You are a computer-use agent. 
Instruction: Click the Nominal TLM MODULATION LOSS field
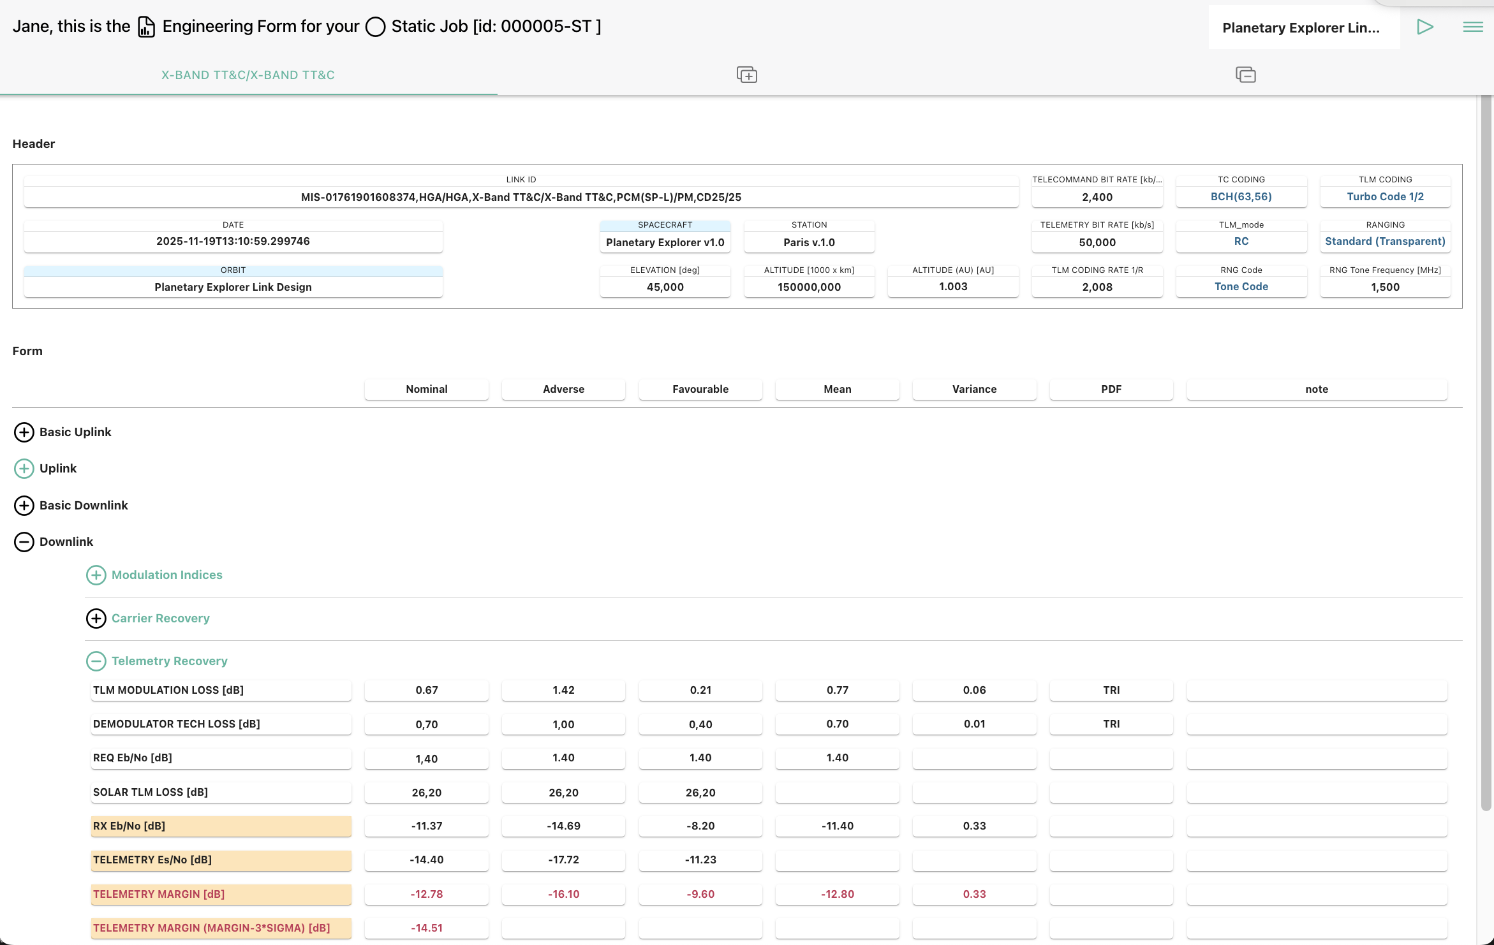coord(427,691)
